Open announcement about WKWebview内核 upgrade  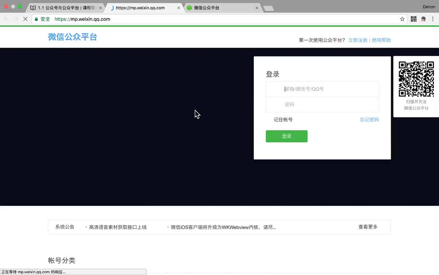pos(223,227)
